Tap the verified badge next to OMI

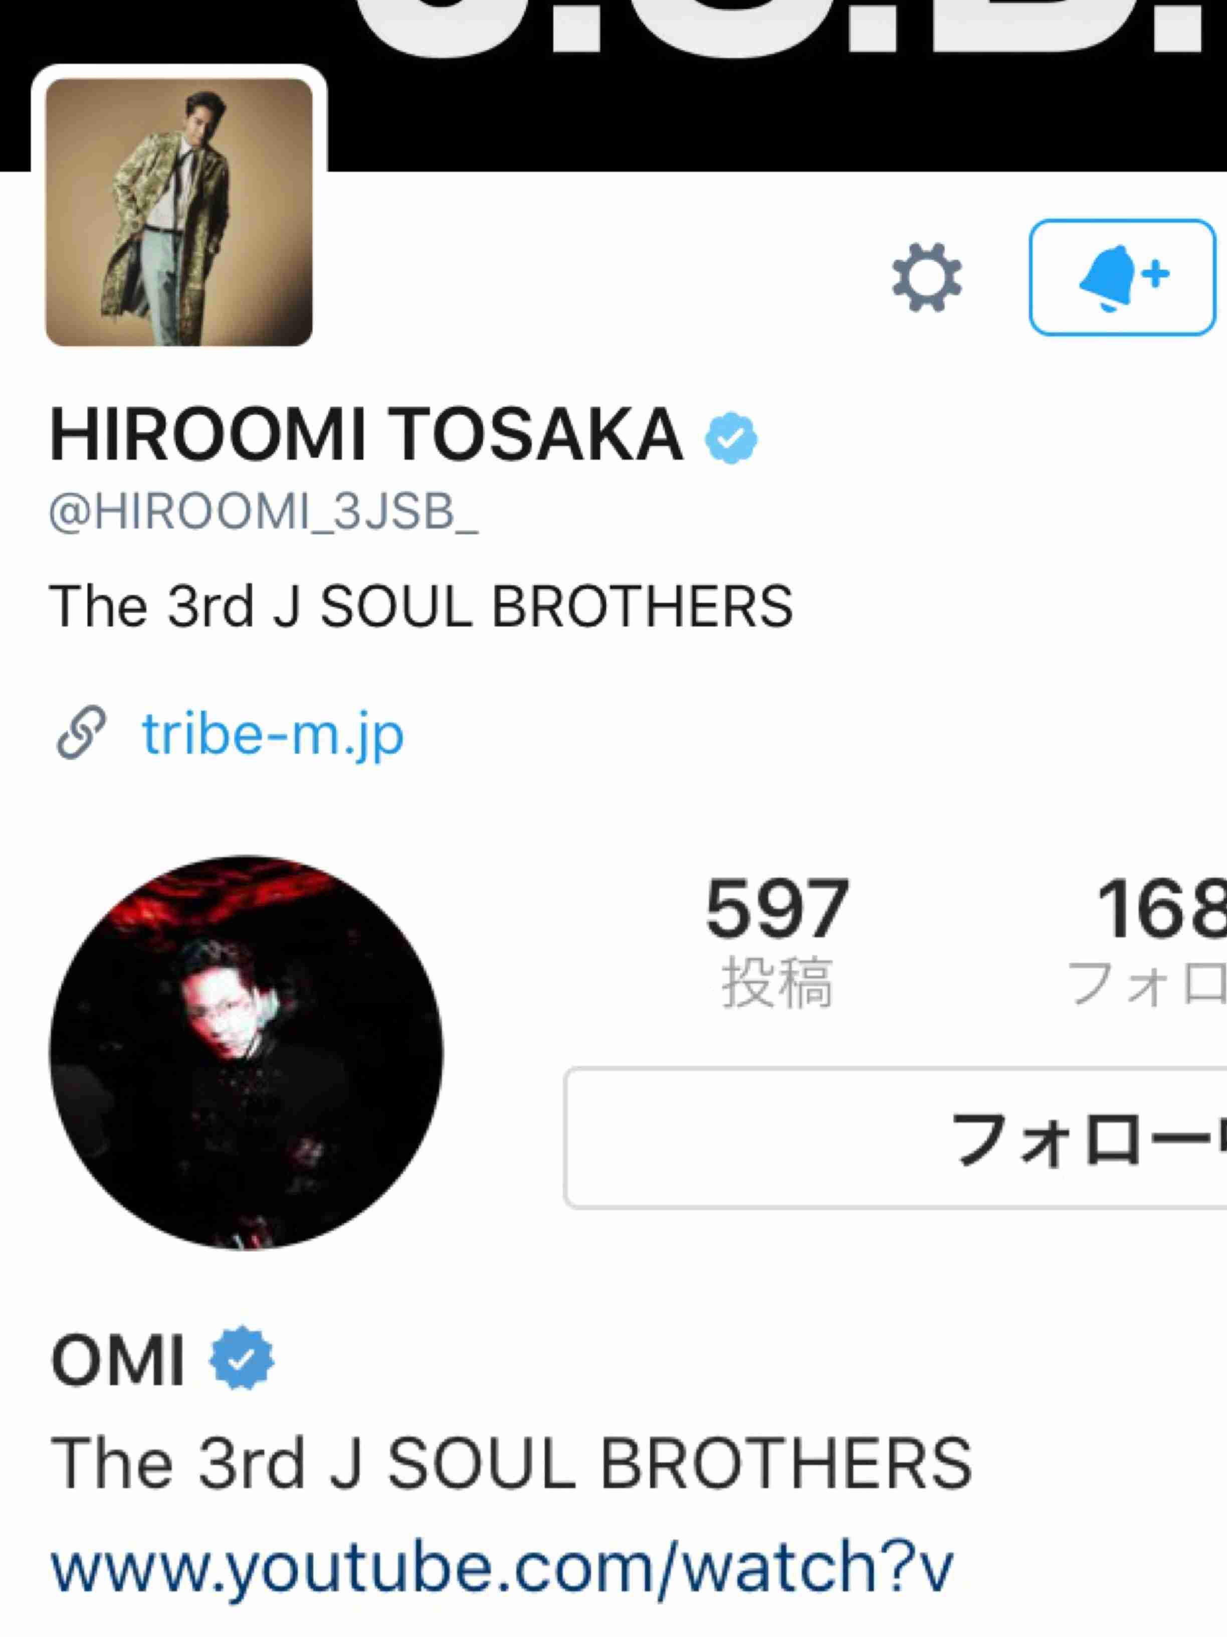click(x=241, y=1359)
